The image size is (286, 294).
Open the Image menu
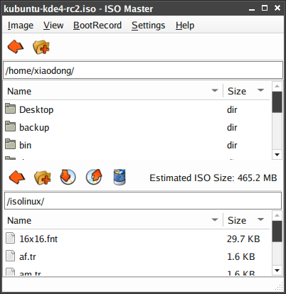21,26
